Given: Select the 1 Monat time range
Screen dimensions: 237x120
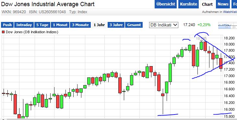Looking at the screenshot, I should click(60, 25).
